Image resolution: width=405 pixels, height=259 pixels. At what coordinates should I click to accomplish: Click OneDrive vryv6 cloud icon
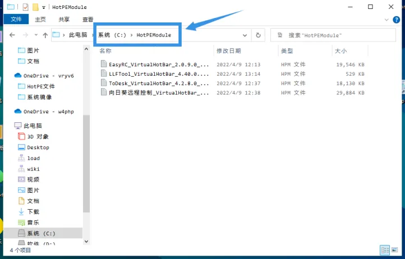pyautogui.click(x=18, y=76)
